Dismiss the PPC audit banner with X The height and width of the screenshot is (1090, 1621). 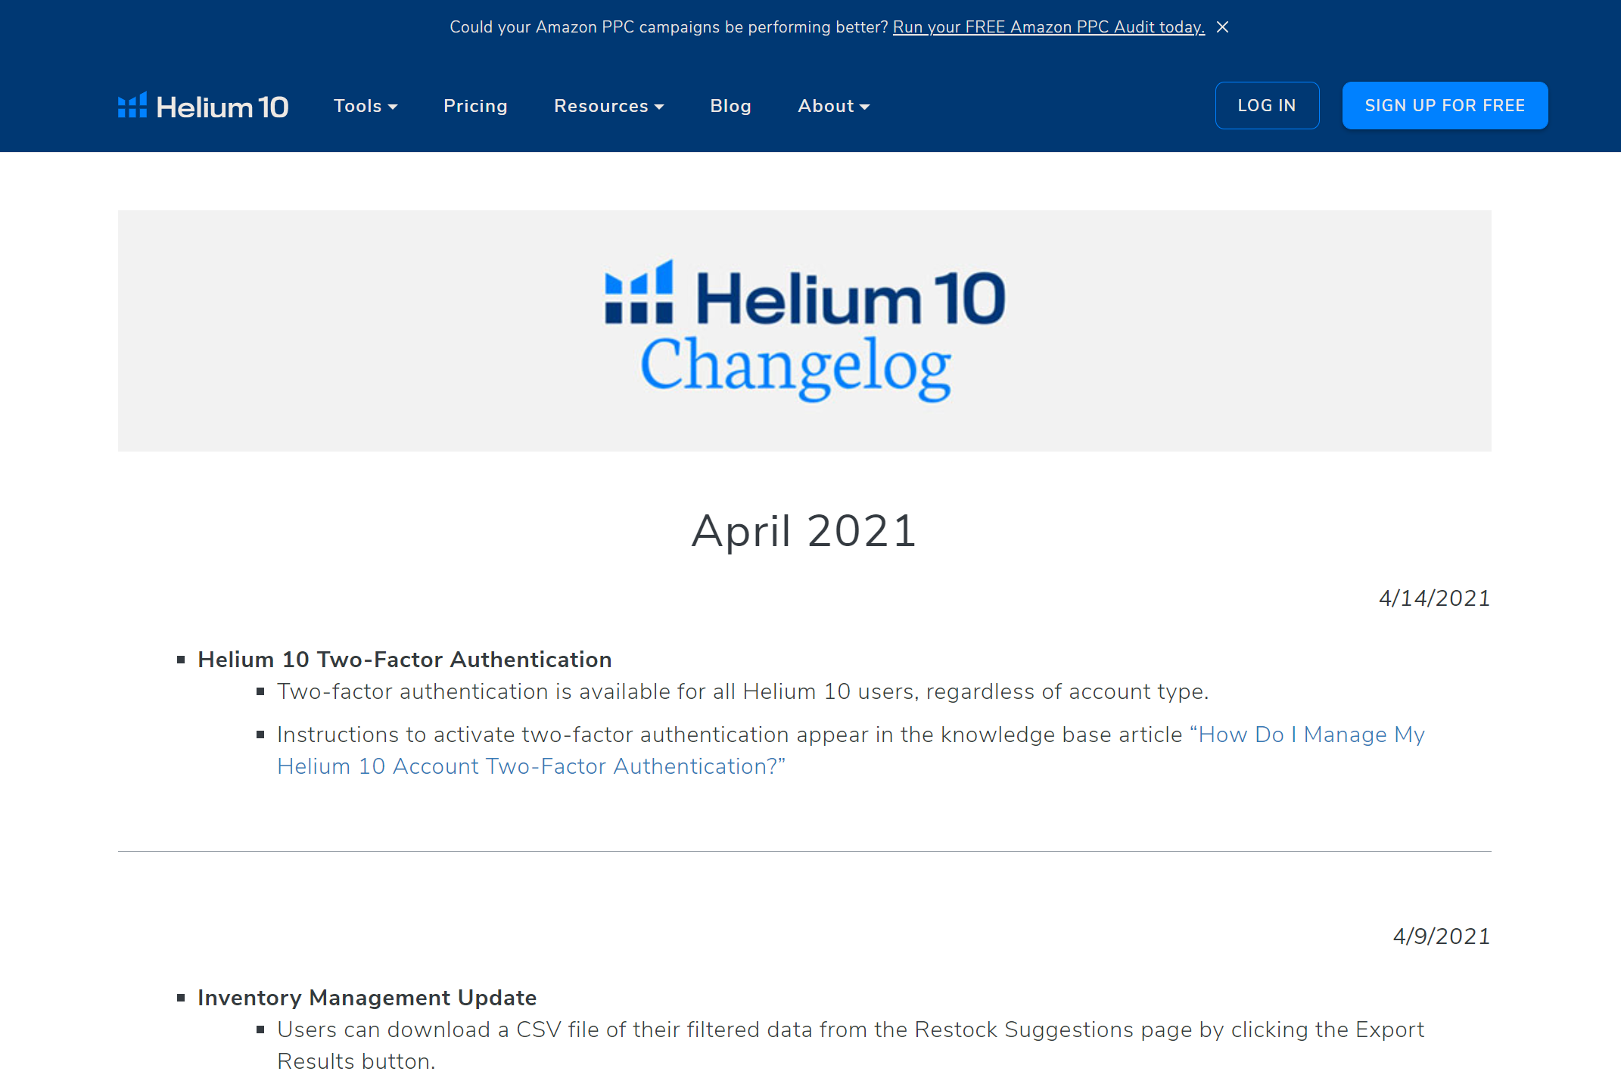[x=1222, y=27]
